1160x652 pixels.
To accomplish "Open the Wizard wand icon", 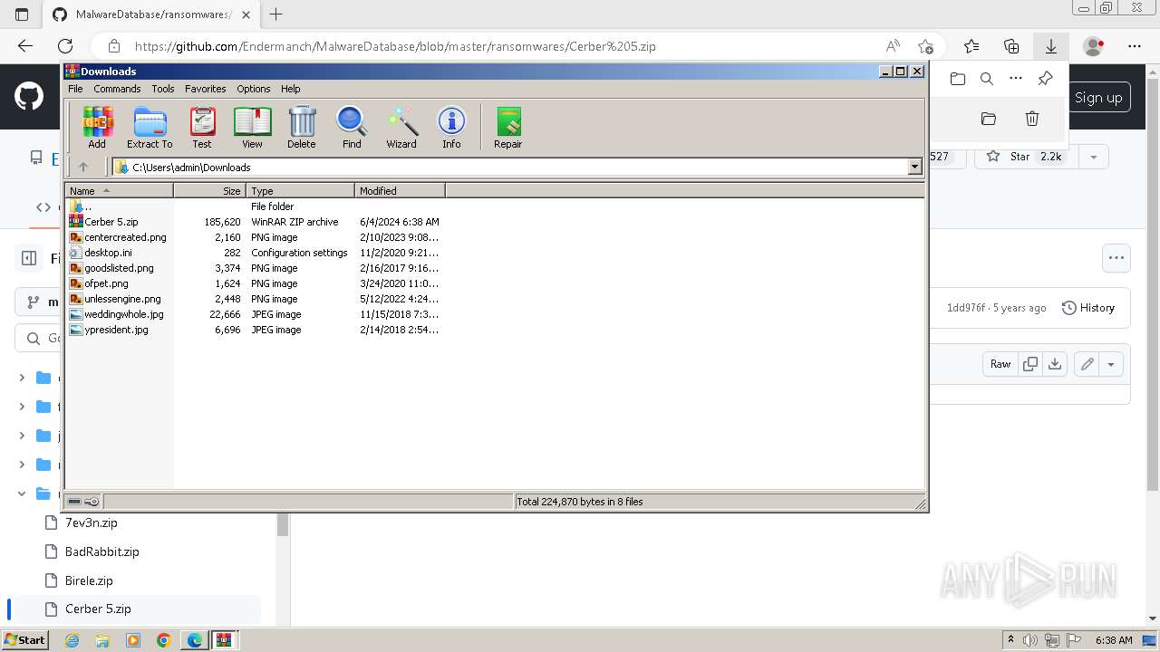I will point(401,127).
